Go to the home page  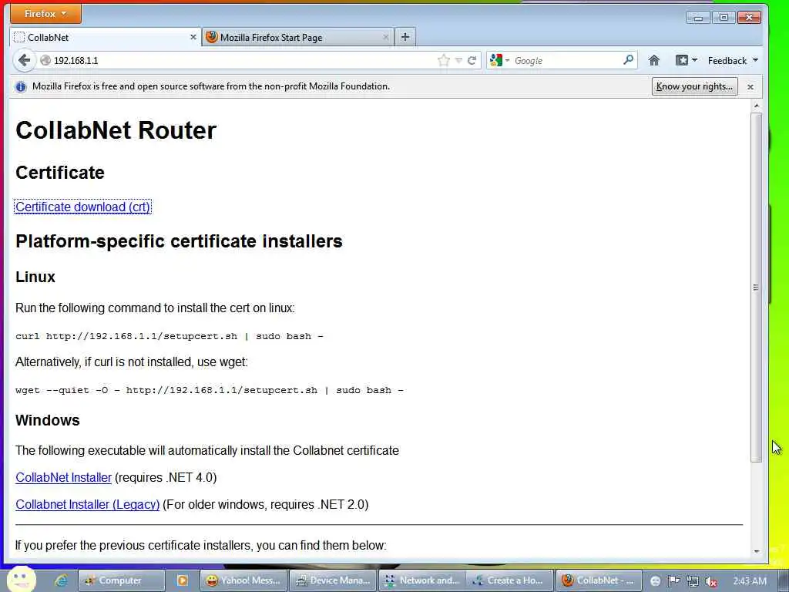coord(653,60)
